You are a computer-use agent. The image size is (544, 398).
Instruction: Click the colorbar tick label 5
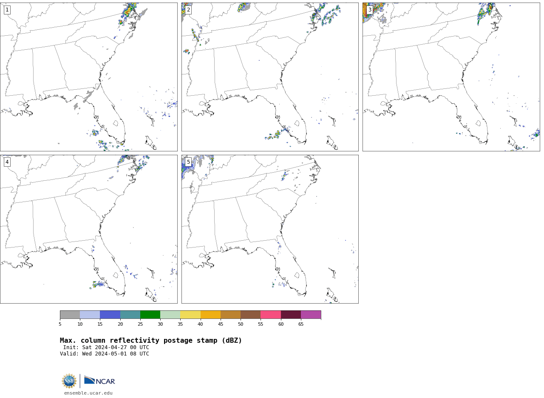pyautogui.click(x=60, y=324)
